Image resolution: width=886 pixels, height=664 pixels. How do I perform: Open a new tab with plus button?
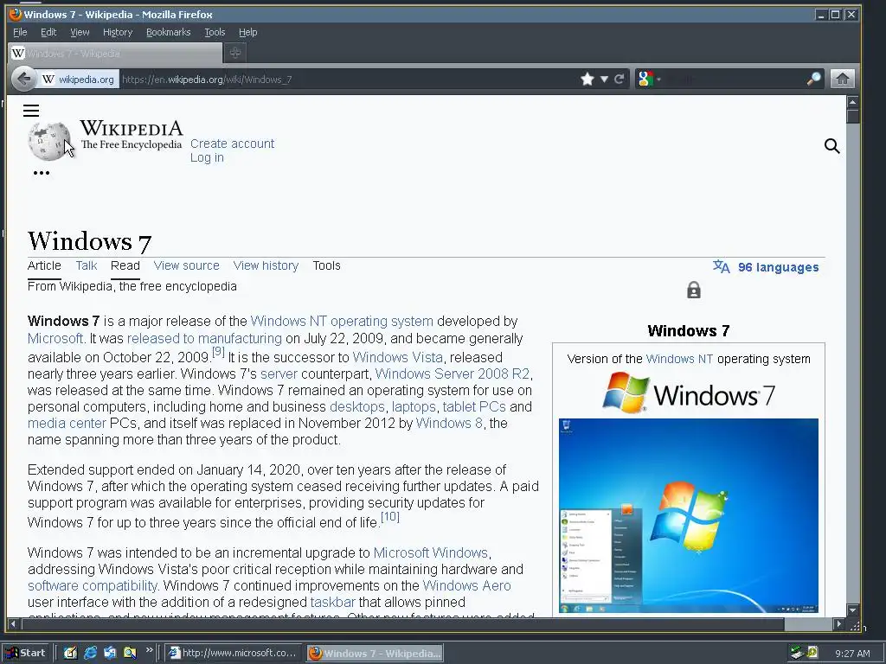(x=235, y=53)
